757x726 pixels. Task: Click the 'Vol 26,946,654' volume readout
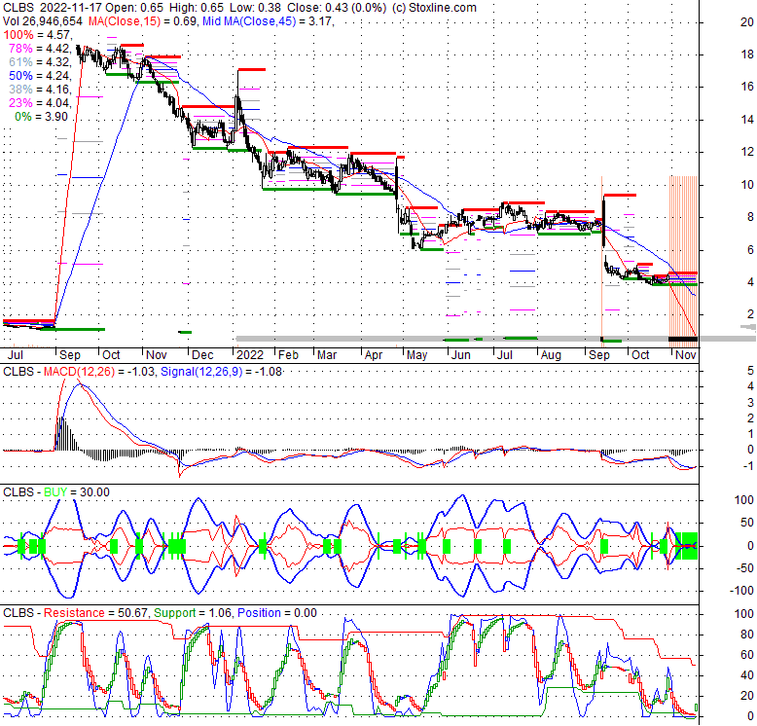tap(43, 21)
